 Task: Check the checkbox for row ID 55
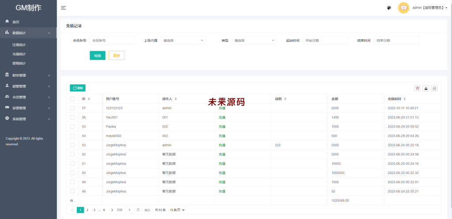(72, 127)
